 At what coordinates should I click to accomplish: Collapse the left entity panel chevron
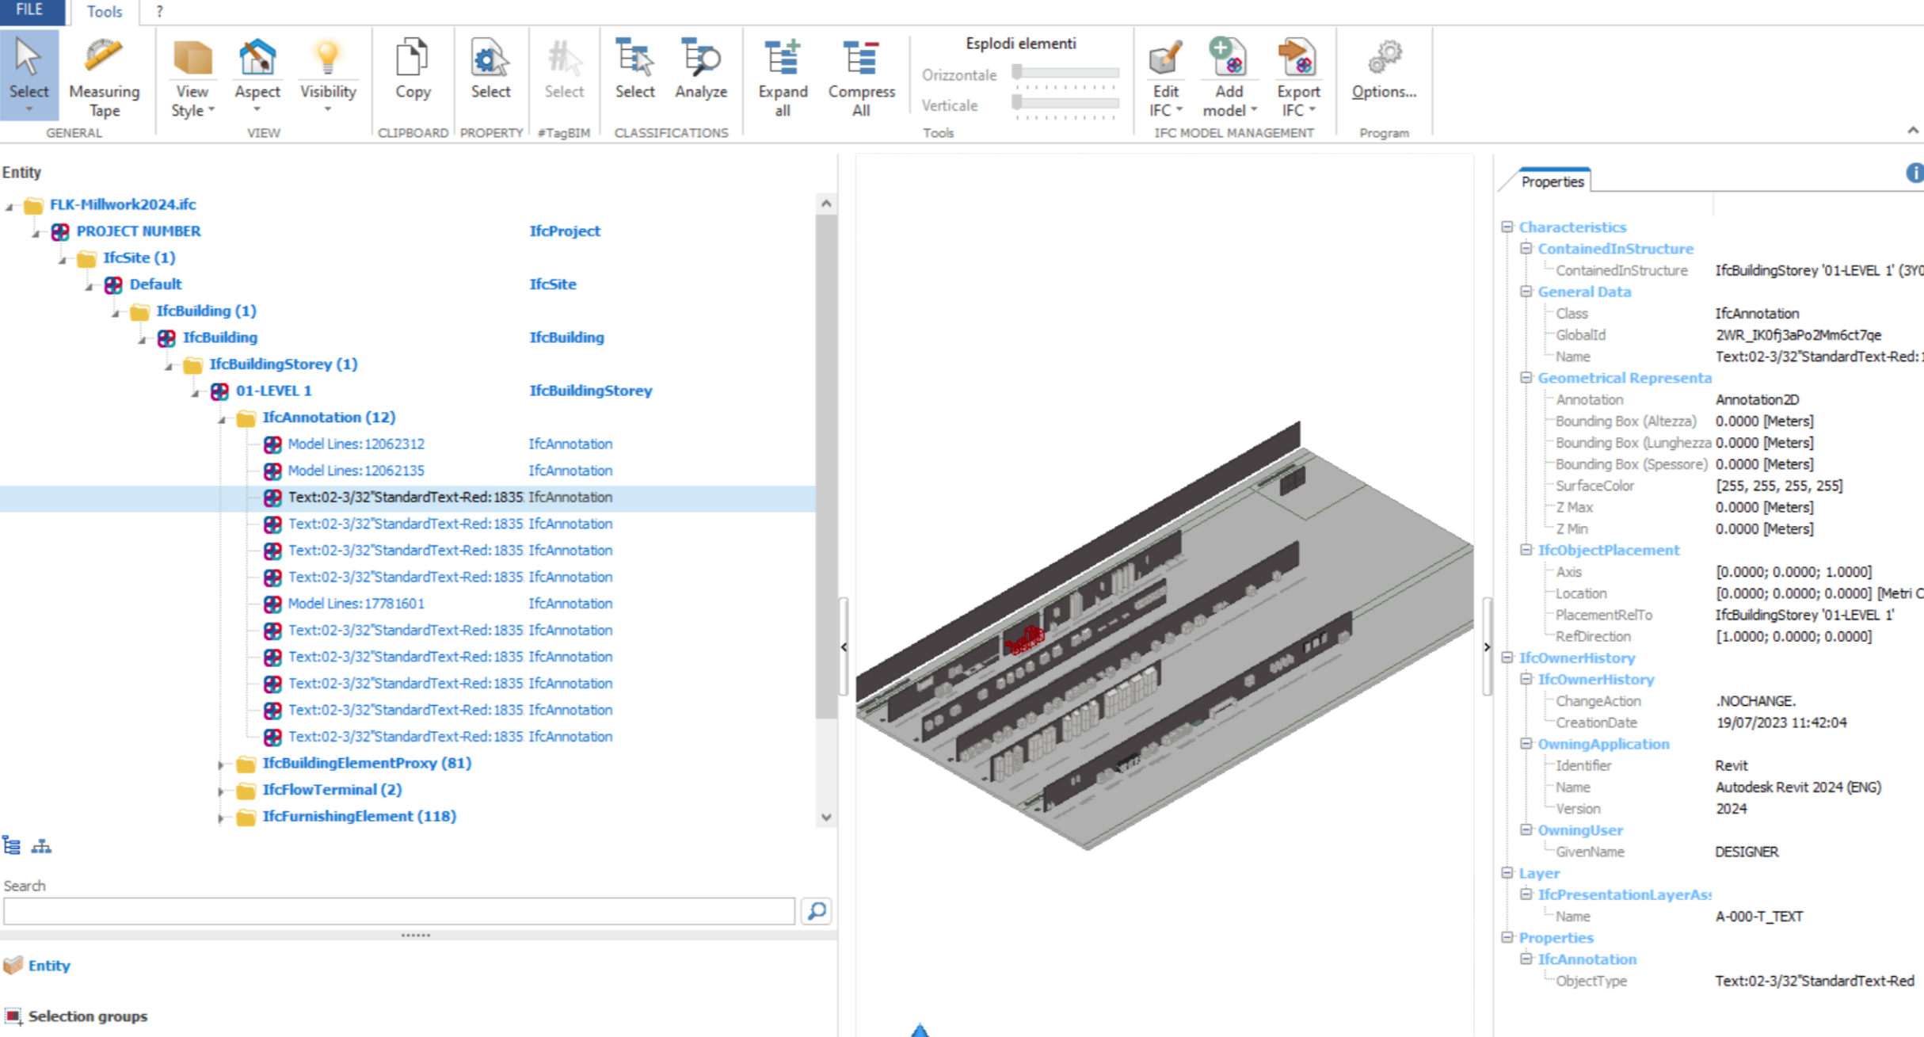pyautogui.click(x=844, y=647)
